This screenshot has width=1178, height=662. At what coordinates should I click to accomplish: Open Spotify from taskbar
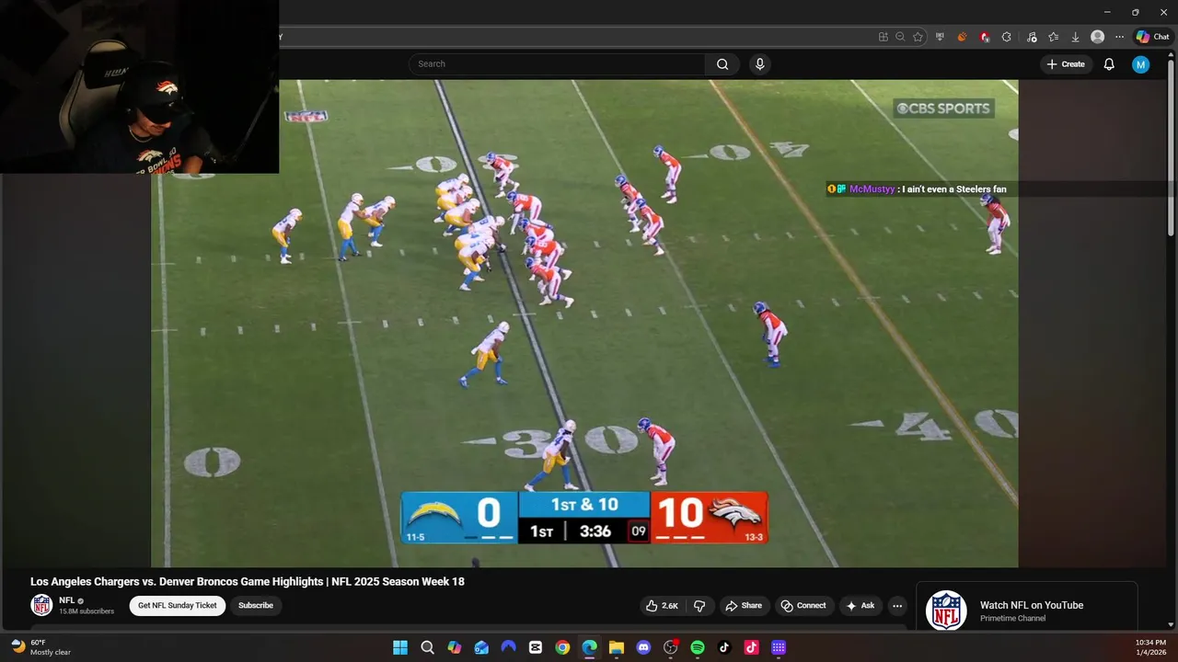698,647
